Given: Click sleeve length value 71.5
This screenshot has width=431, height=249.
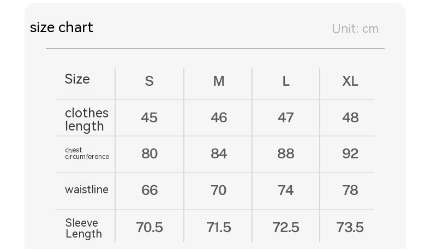Looking at the screenshot, I should pos(218,227).
